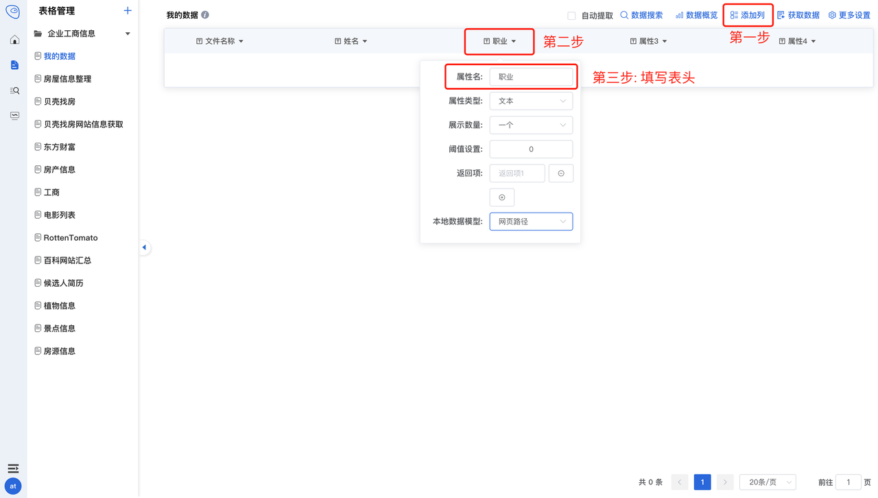Remove 返回项1 with minus icon

(x=561, y=174)
